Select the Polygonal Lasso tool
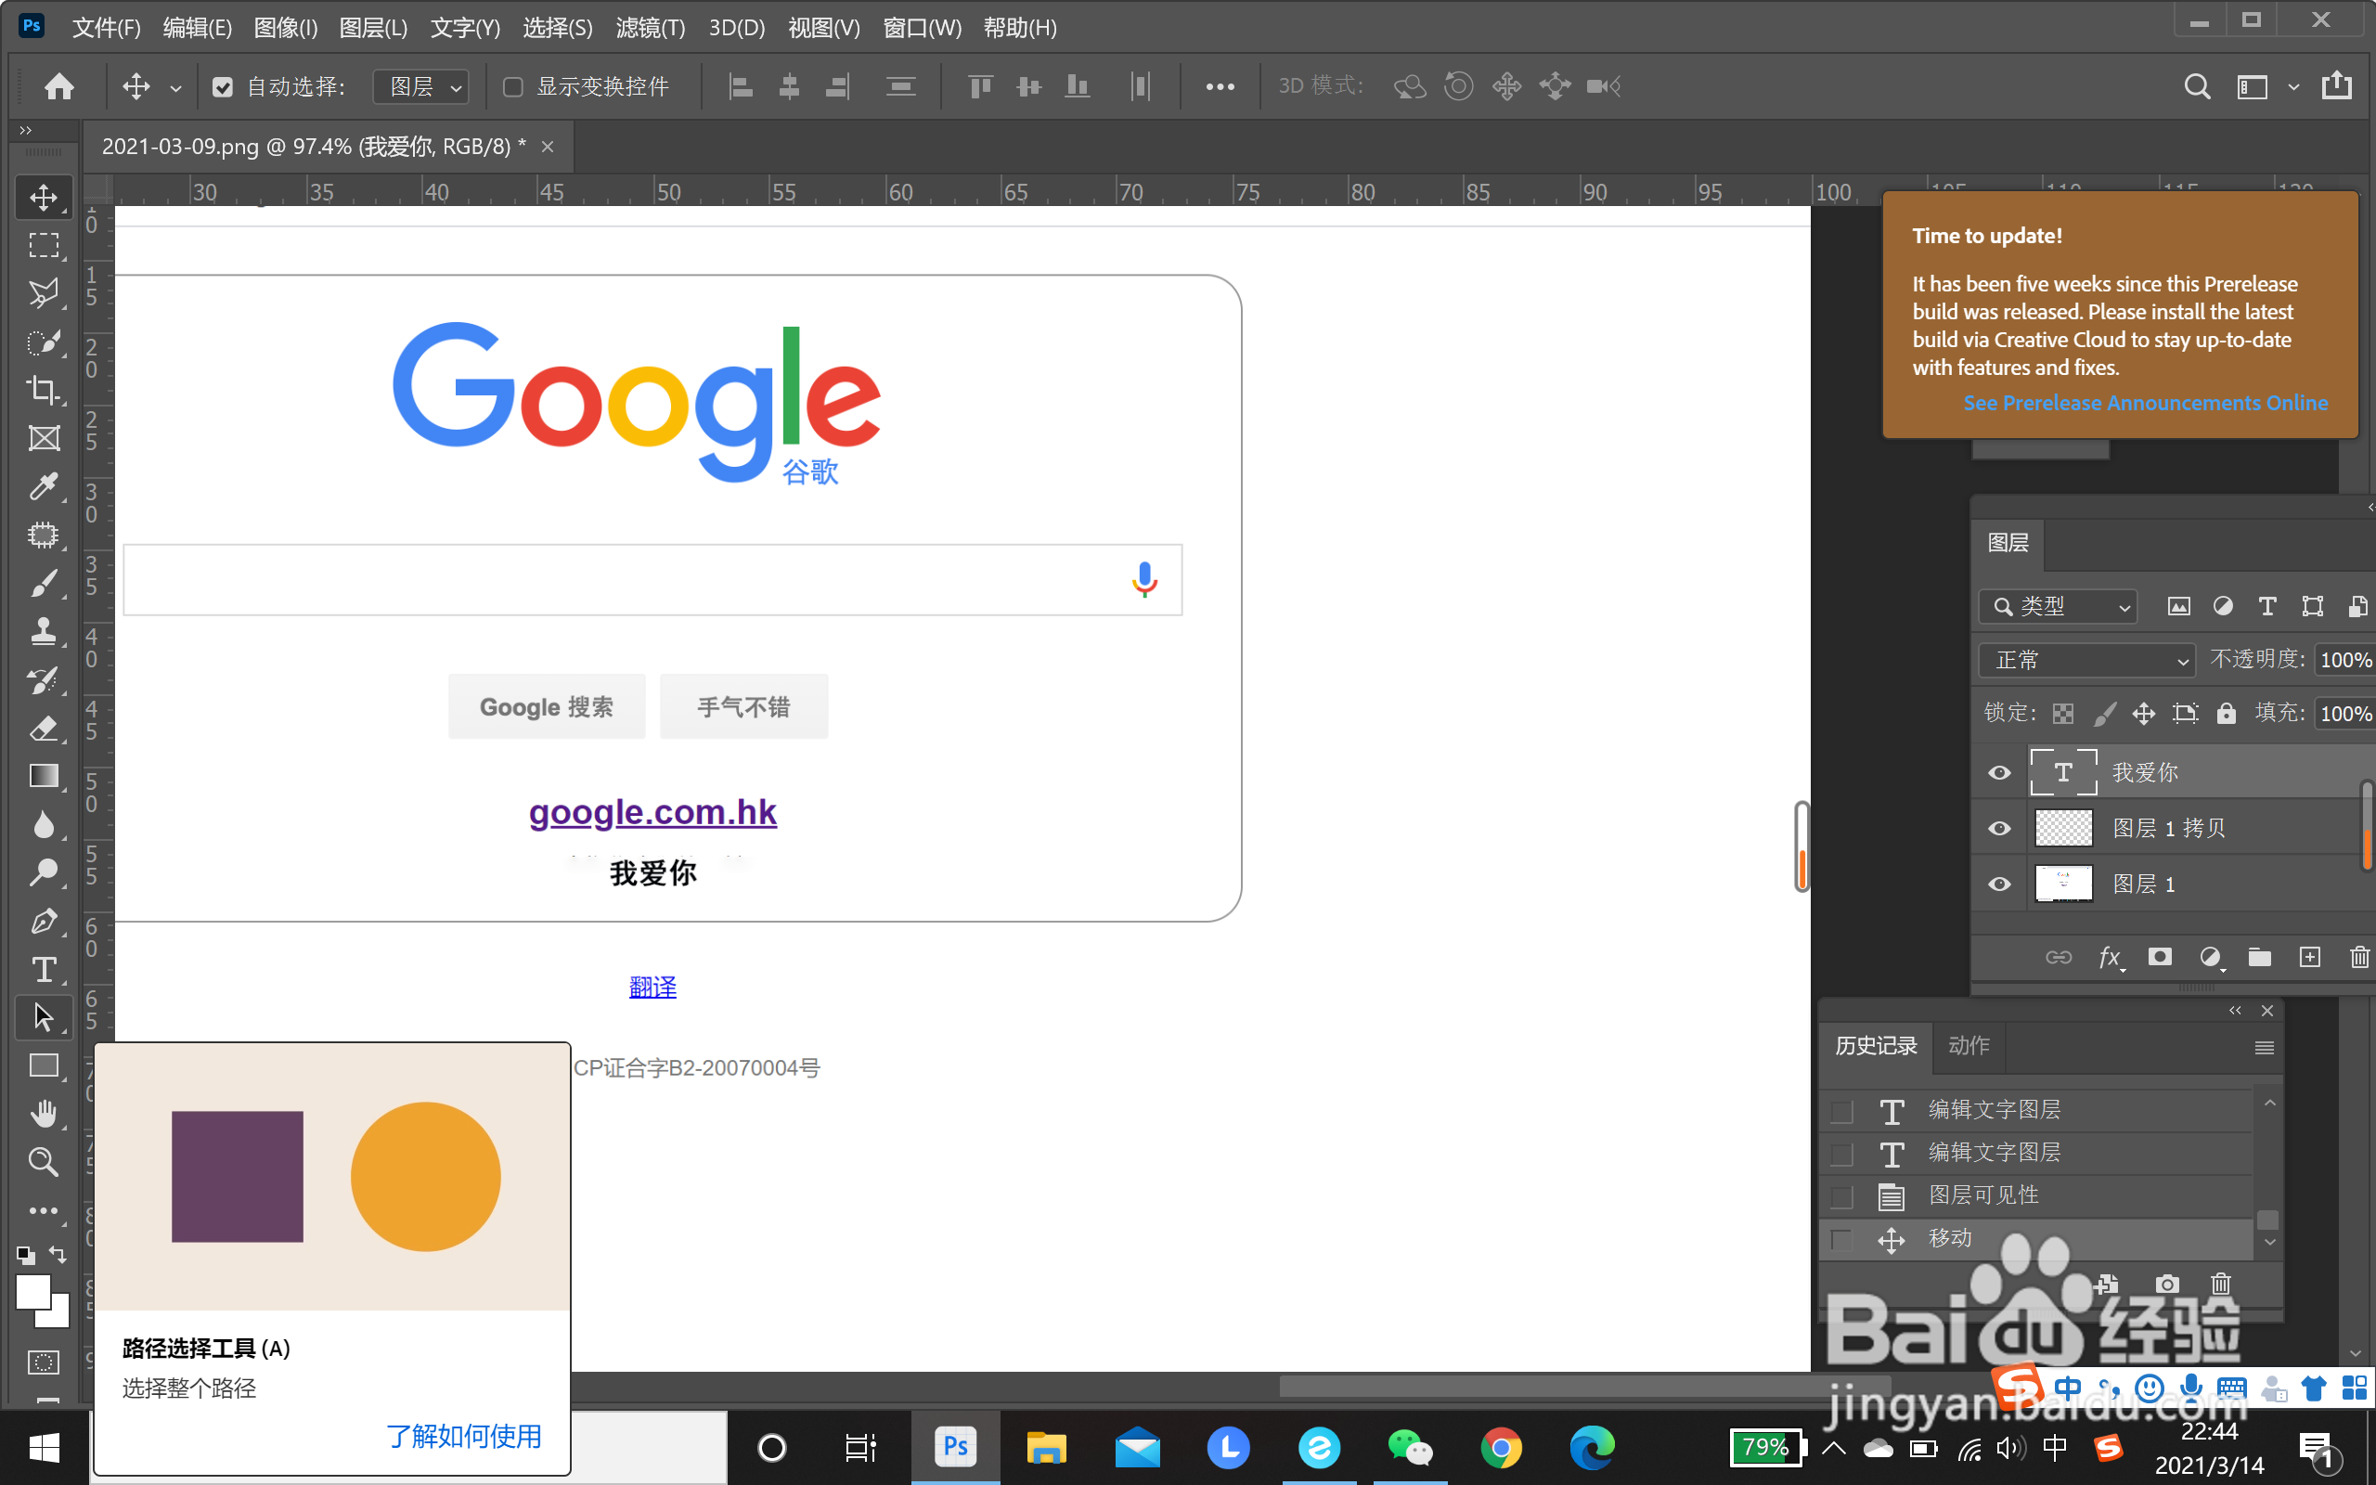This screenshot has width=2376, height=1485. click(x=44, y=292)
